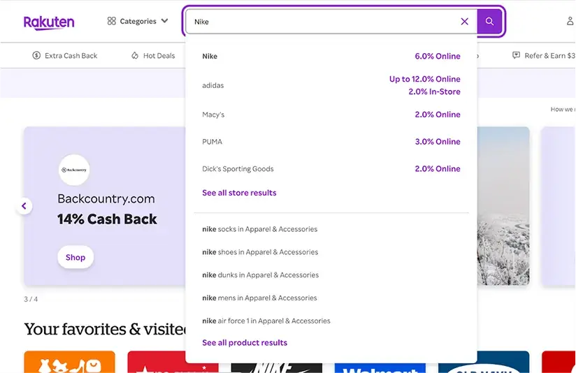This screenshot has height=373, width=576.
Task: Open the account profile icon
Action: (570, 21)
